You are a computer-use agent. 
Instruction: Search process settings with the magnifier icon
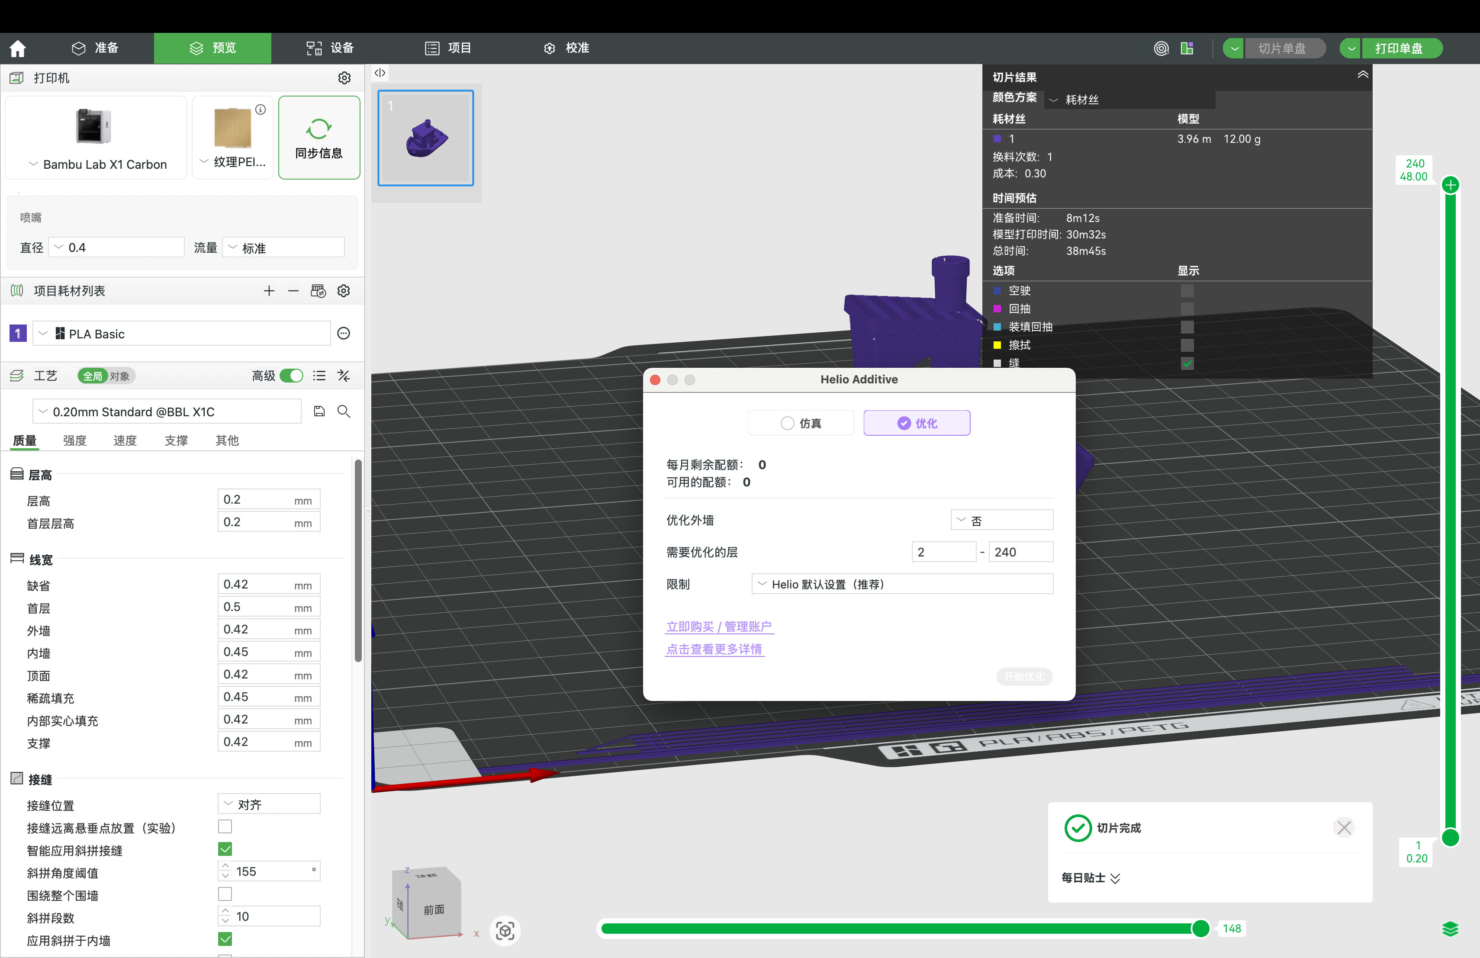coord(343,411)
